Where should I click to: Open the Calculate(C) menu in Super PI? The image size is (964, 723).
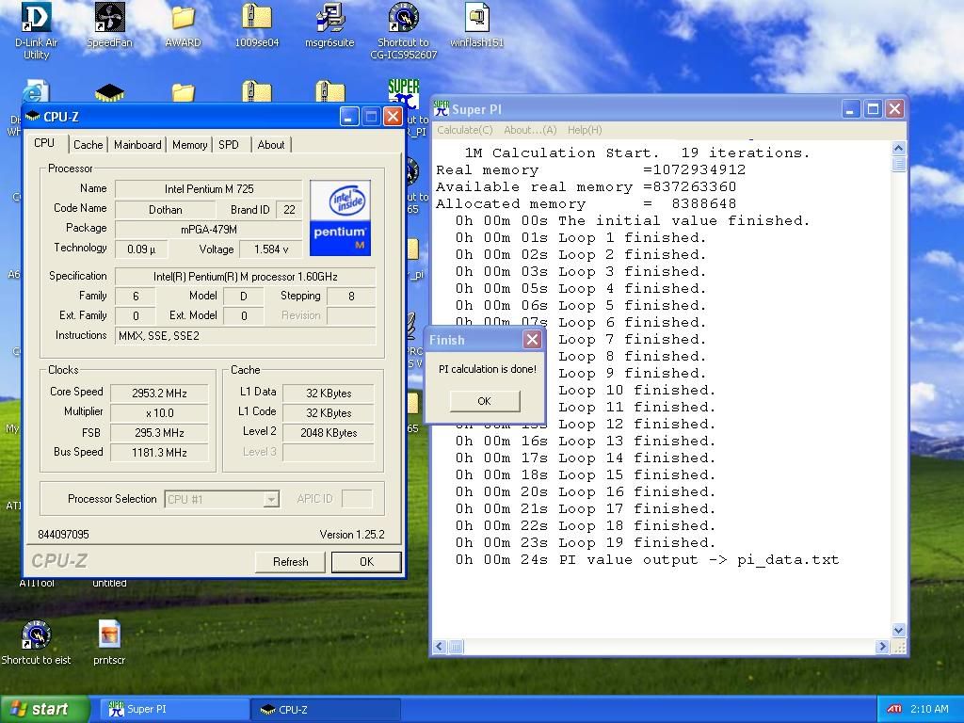coord(465,130)
